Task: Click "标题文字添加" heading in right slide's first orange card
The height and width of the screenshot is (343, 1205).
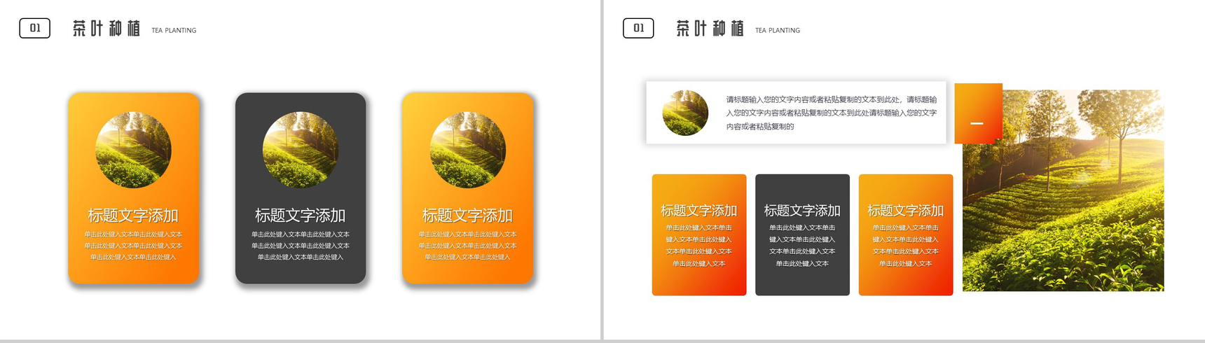Action: [x=699, y=211]
